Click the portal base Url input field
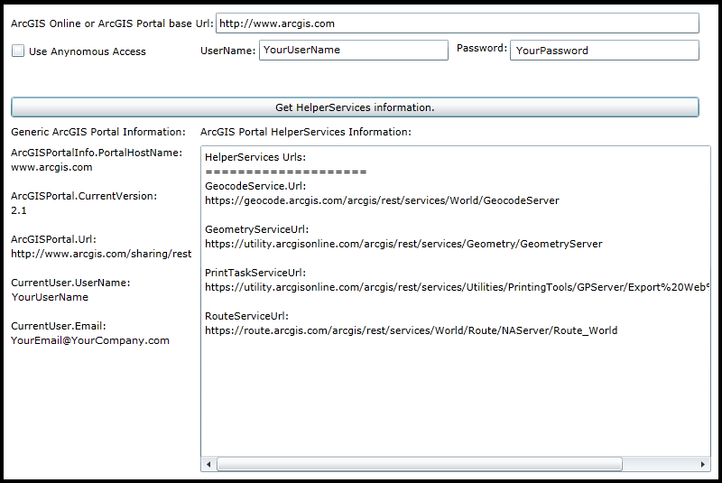The height and width of the screenshot is (483, 722). (x=458, y=23)
